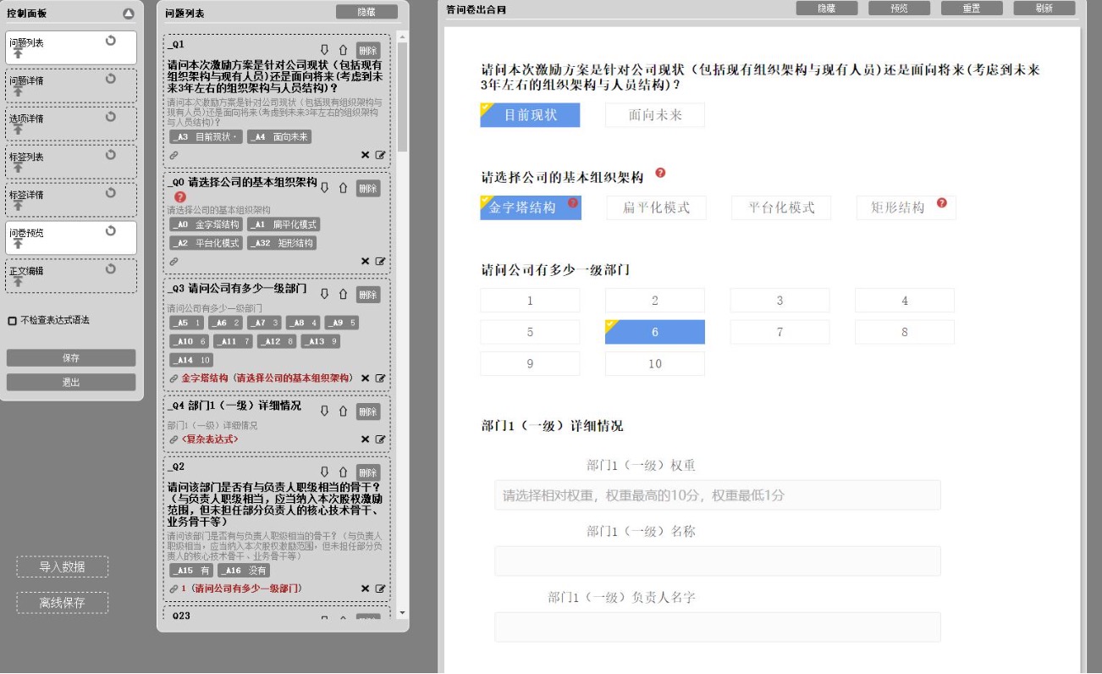Click the red 复杂表达式 condition link
This screenshot has width=1102, height=674.
210,439
